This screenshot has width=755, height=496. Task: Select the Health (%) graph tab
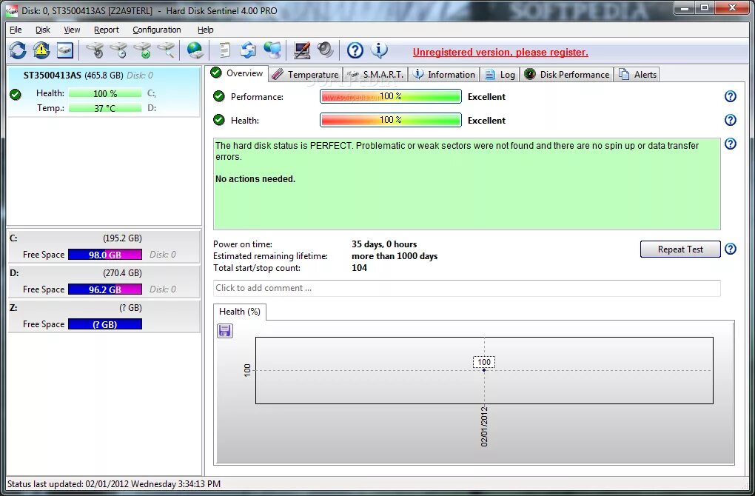pos(239,312)
